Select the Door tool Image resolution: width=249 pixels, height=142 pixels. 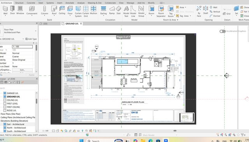(12, 10)
